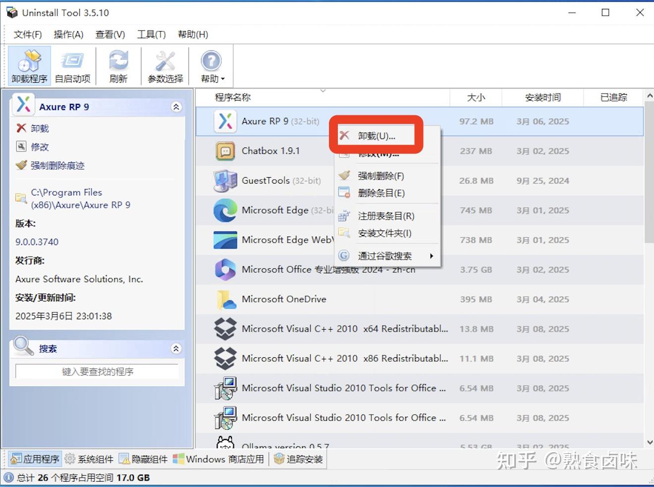Sort by the 安装时间 column header
The image size is (654, 487).
tap(543, 97)
